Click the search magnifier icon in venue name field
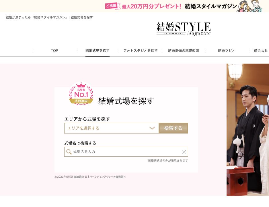Viewport: 269px width, 207px height. [69, 152]
